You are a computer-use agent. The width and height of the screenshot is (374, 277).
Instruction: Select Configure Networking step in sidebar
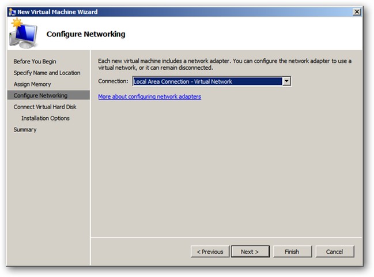(48, 95)
